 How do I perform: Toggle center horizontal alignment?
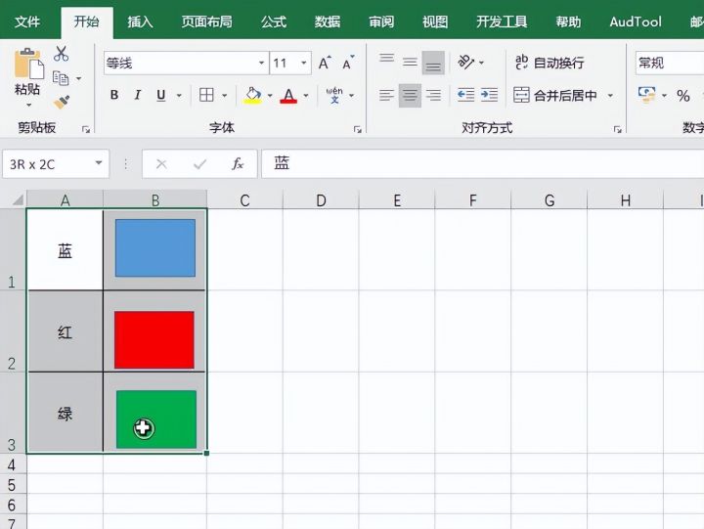pyautogui.click(x=410, y=95)
